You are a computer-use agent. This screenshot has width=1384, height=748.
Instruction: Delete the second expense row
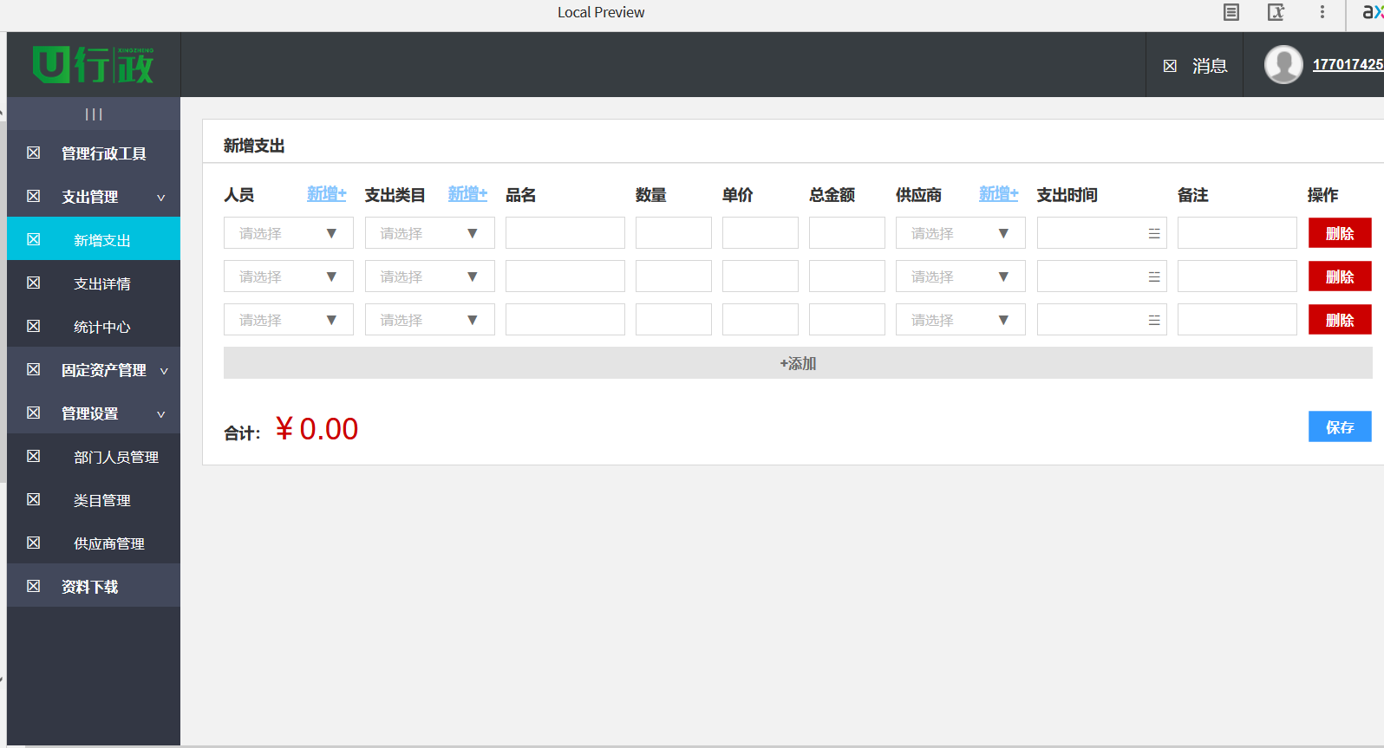tap(1340, 276)
